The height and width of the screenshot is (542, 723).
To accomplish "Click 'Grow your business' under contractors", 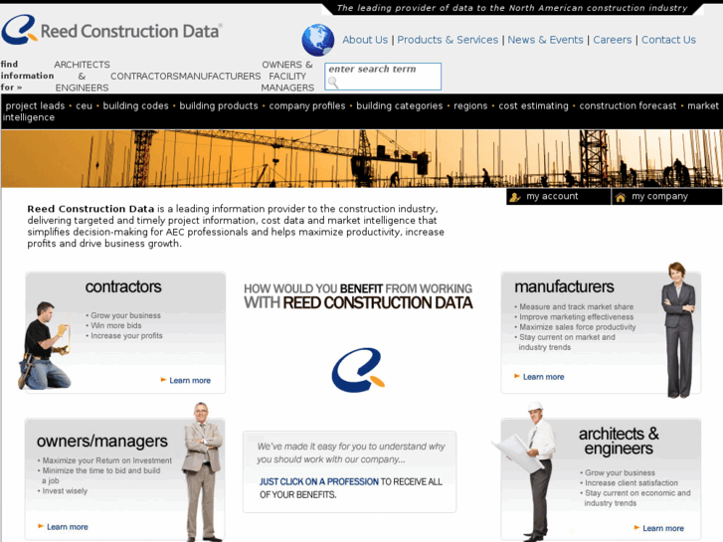I will click(x=125, y=315).
